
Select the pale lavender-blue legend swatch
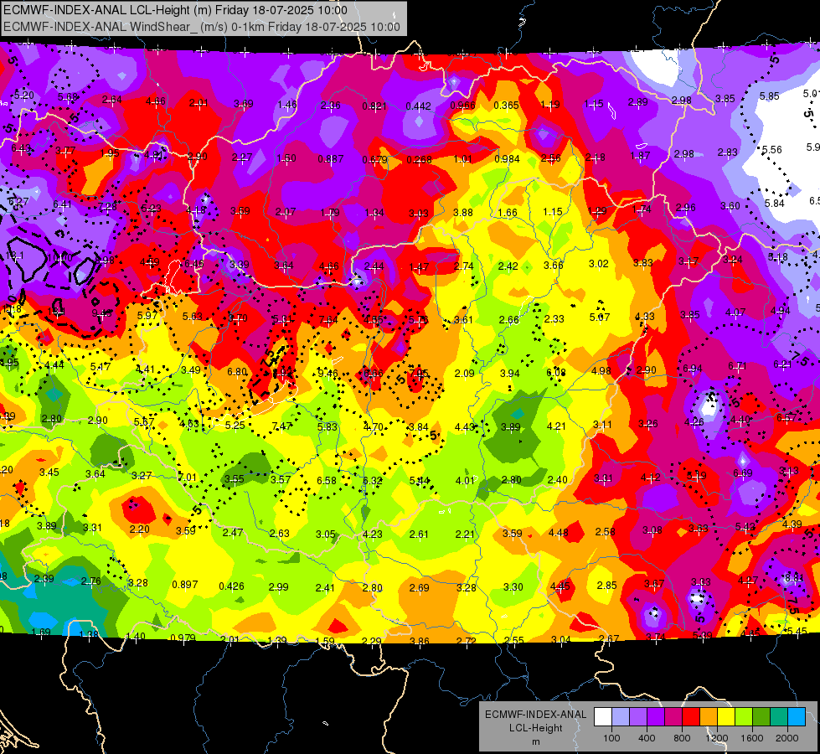pos(620,716)
